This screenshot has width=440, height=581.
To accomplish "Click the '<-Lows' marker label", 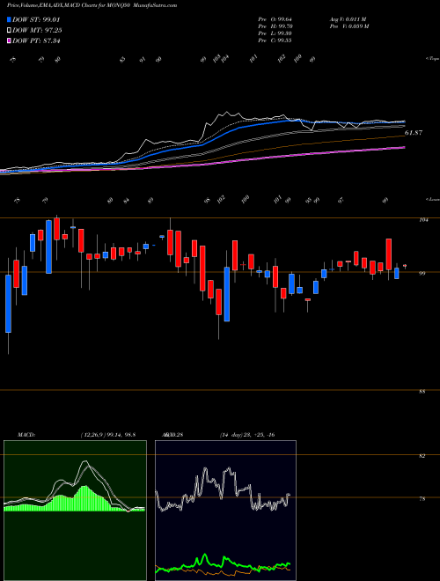I will point(432,199).
